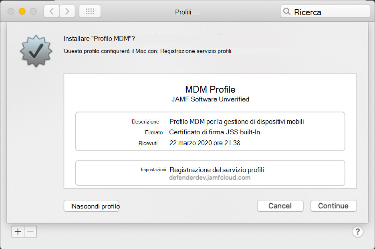375x249 pixels.
Task: Click 'Questo profilo configurerà il Mac' message
Action: click(148, 51)
